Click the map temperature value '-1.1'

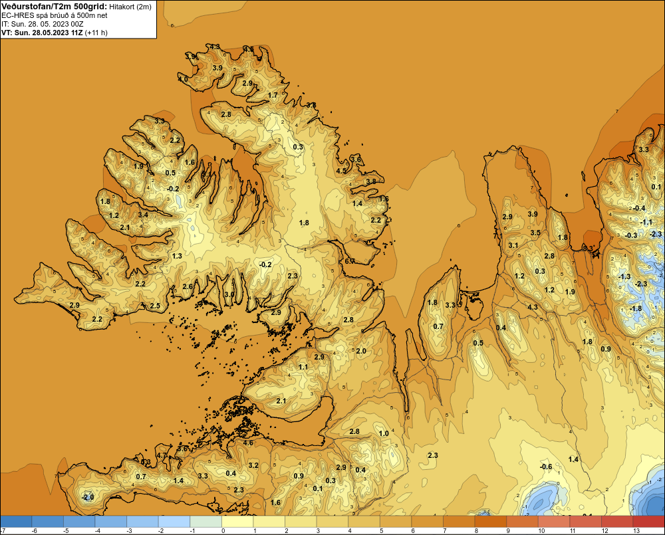pyautogui.click(x=646, y=222)
